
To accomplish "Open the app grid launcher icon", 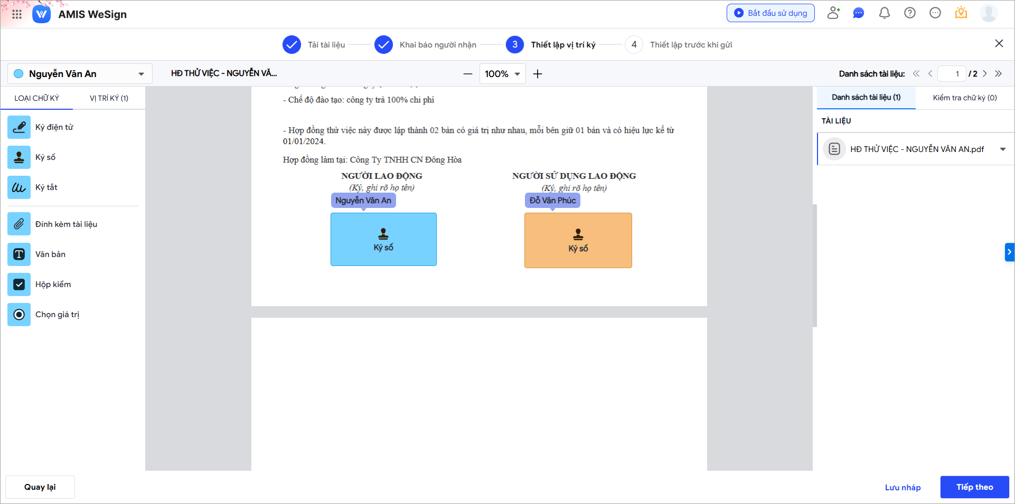I will [17, 14].
